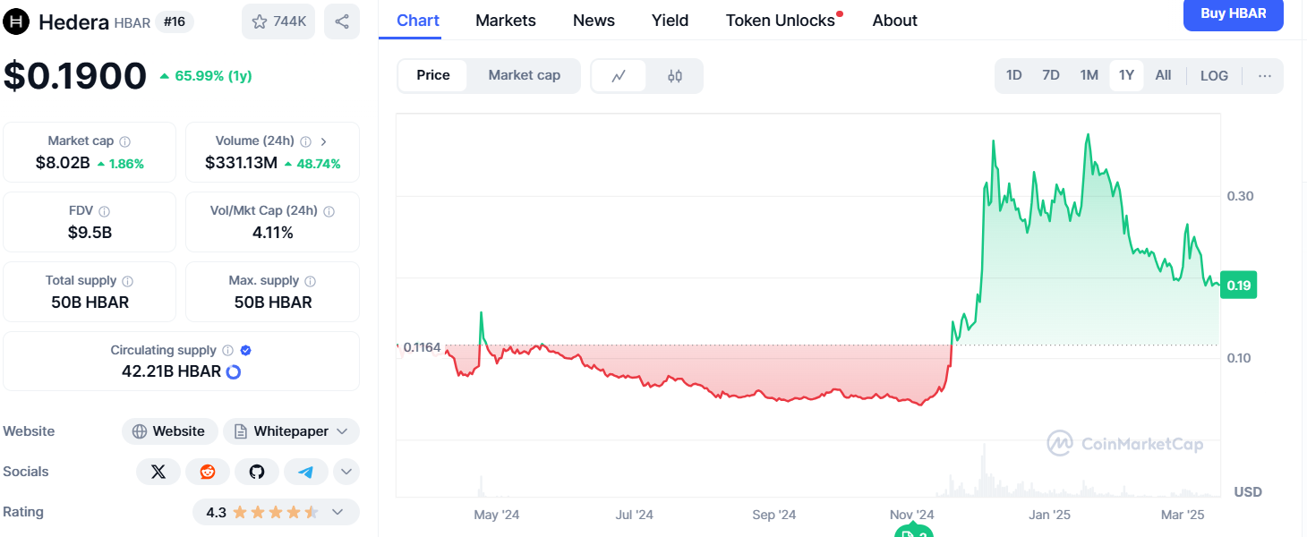Open the Website link
The image size is (1307, 537).
click(169, 431)
